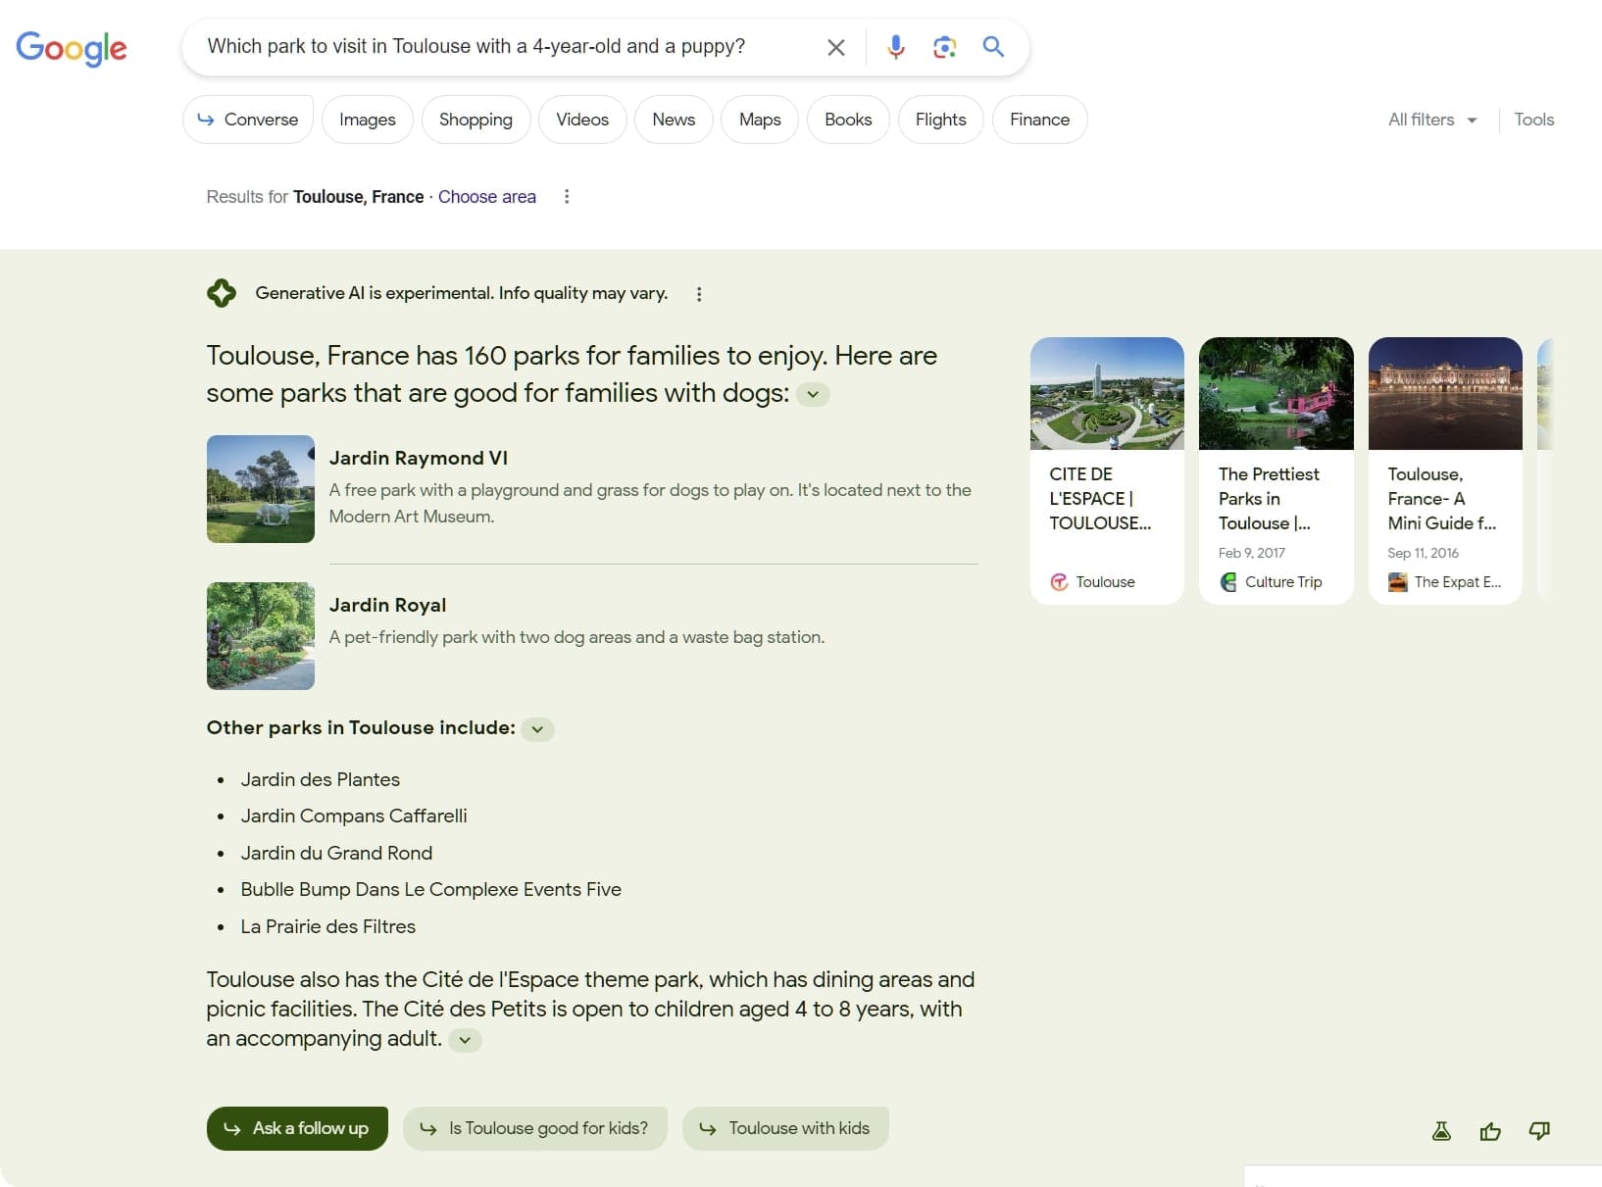Switch to the News tab
Image resolution: width=1602 pixels, height=1187 pixels.
674,120
